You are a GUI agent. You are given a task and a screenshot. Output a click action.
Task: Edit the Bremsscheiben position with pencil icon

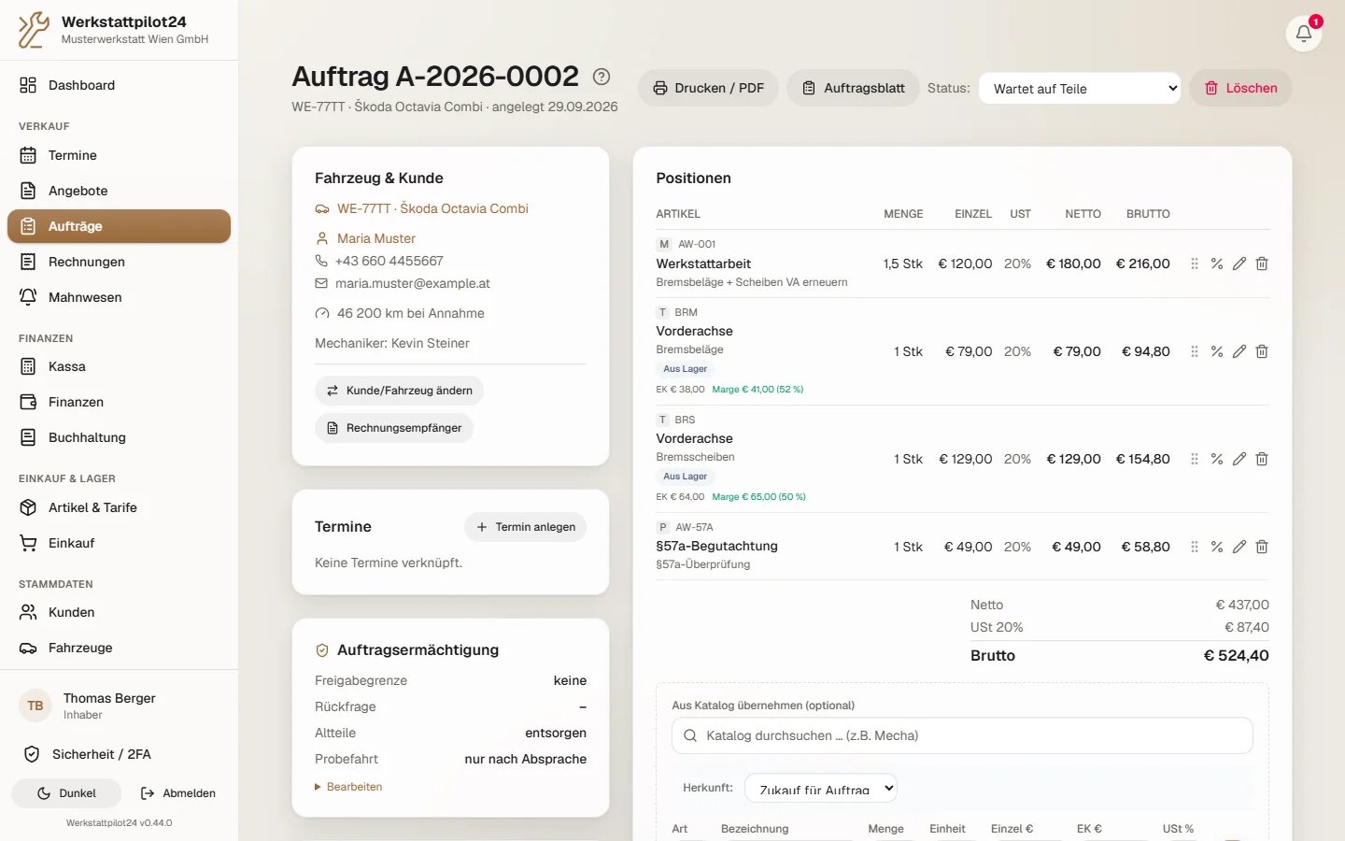[x=1239, y=459]
